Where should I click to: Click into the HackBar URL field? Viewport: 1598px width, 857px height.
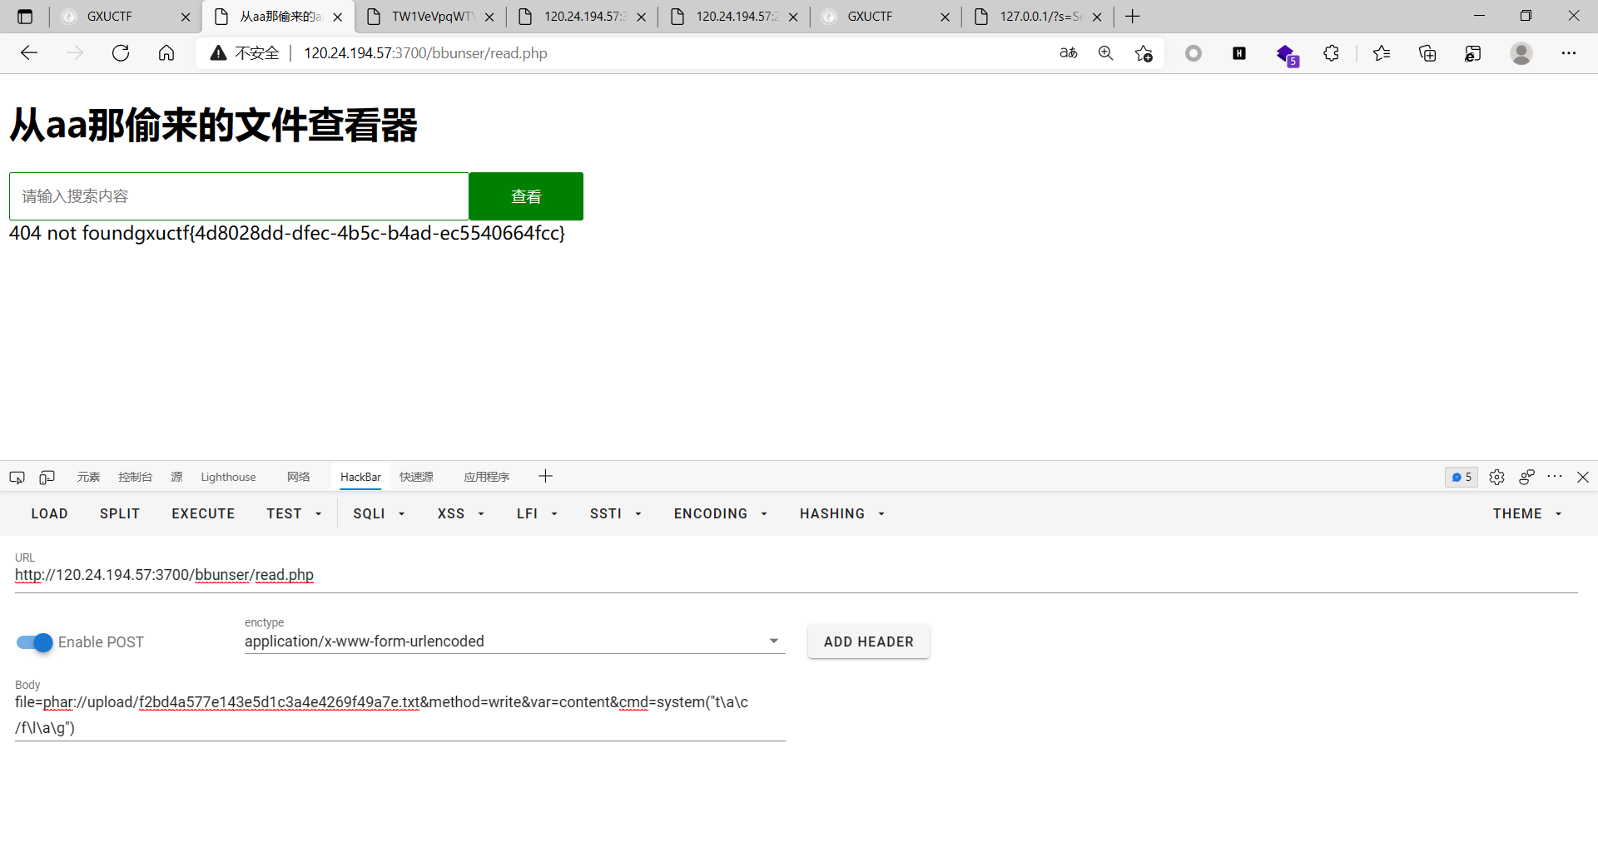pos(797,575)
